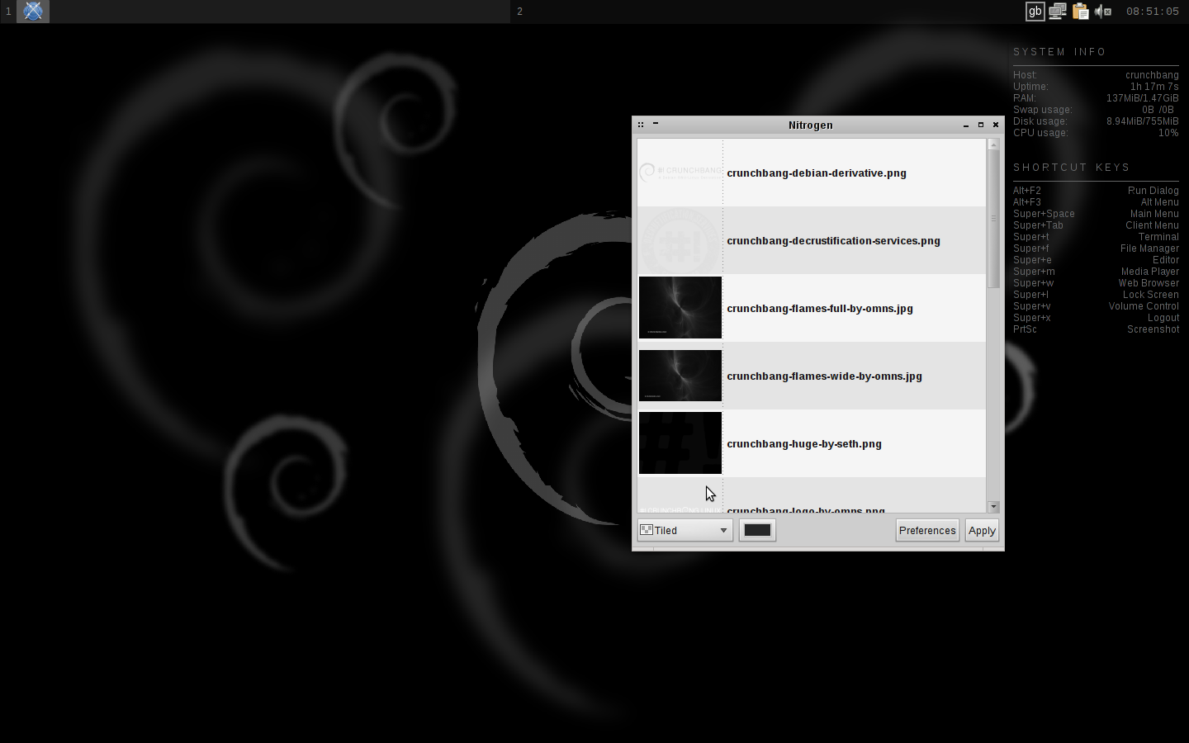
Task: Click the network computers tray icon
Action: [x=1058, y=12]
